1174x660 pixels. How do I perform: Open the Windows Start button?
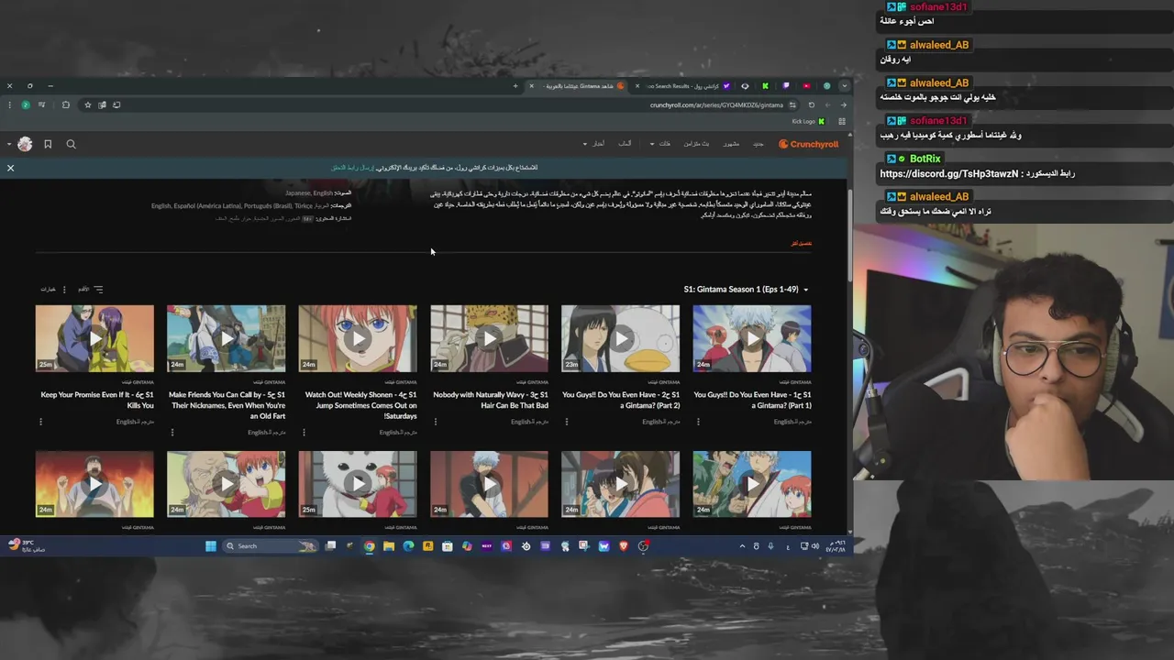[x=211, y=546]
